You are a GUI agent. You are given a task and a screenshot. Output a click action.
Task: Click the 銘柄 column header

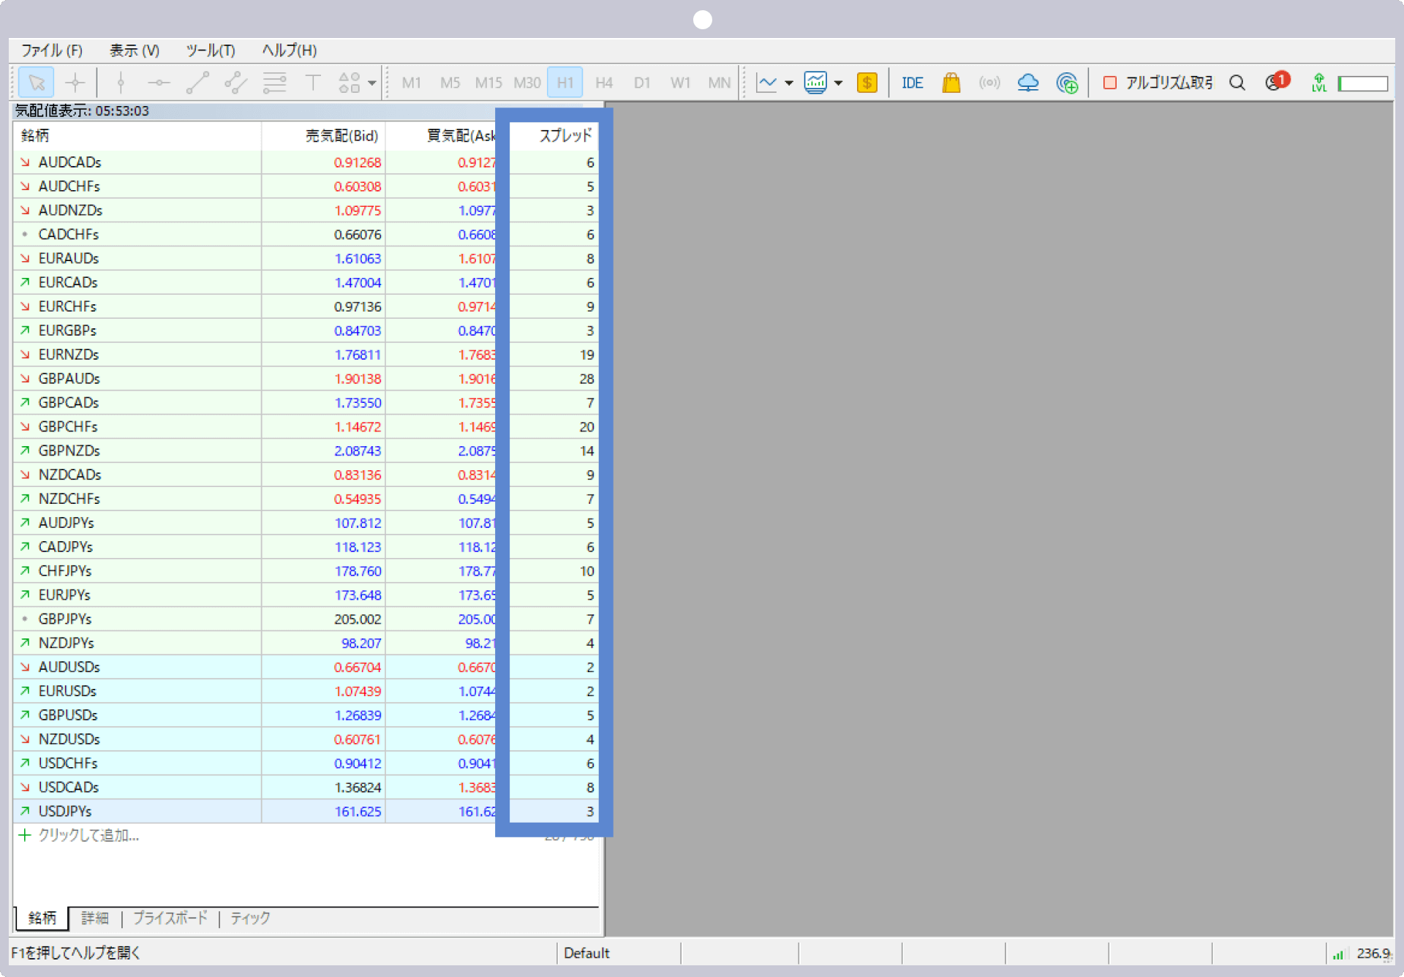(137, 136)
